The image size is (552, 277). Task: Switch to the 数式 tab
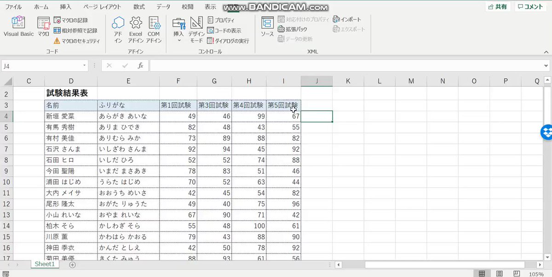tap(138, 7)
